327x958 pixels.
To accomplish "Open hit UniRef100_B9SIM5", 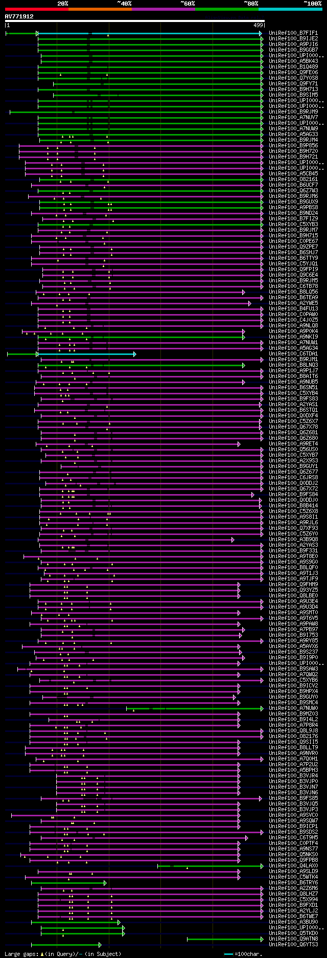I will [x=293, y=95].
